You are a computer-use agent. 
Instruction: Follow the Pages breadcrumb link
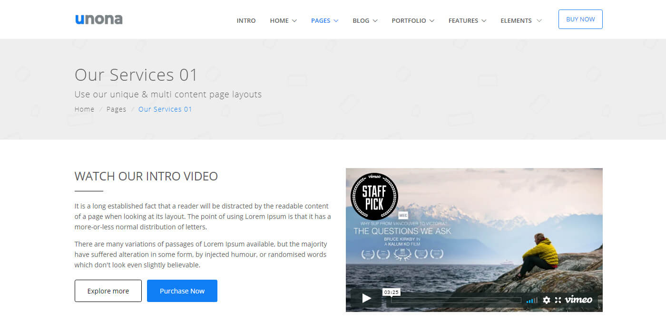click(116, 109)
